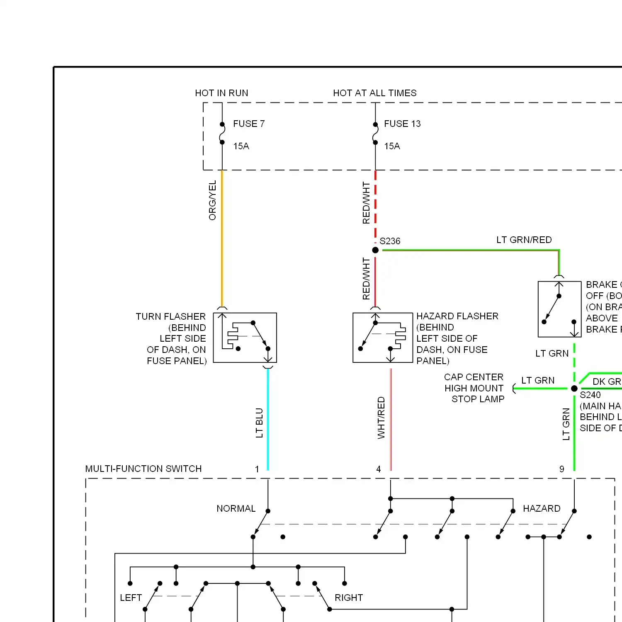
Task: Click the orange ORG/YEL wire
Action: click(222, 238)
